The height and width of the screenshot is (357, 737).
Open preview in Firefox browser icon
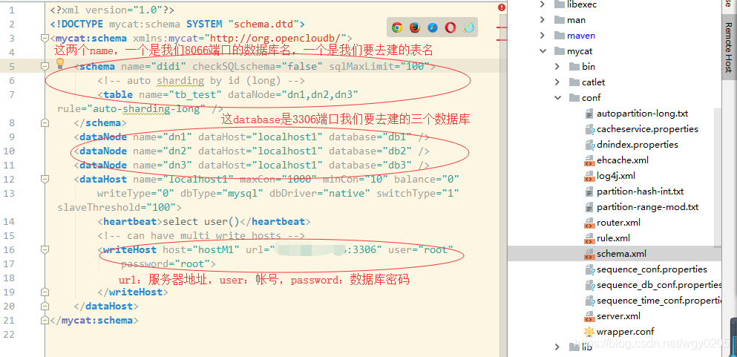click(x=415, y=27)
